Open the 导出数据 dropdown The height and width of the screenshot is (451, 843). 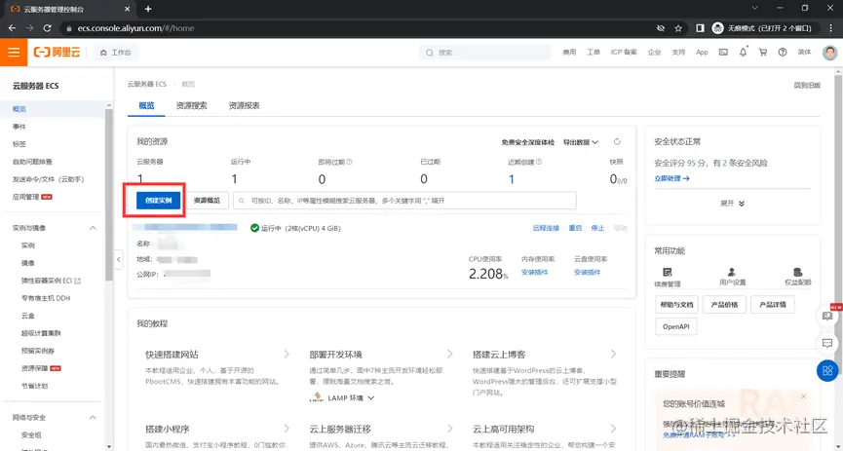pyautogui.click(x=581, y=142)
